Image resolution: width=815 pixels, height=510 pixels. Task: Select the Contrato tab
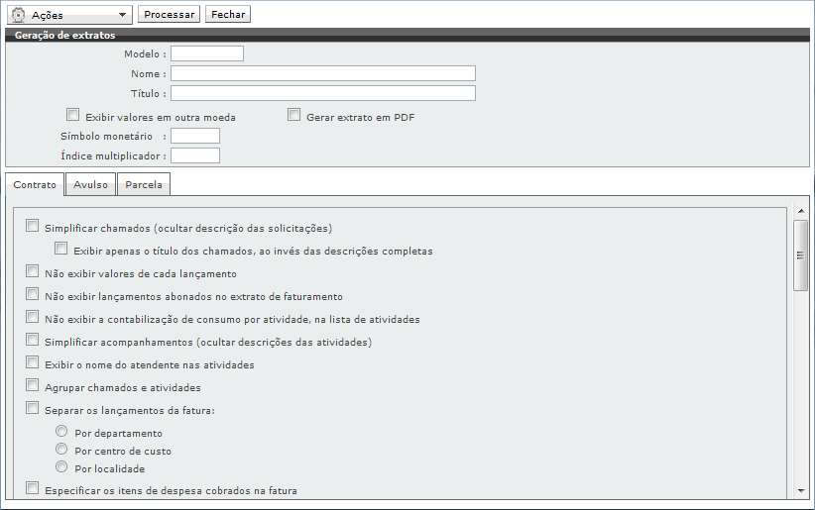(35, 184)
